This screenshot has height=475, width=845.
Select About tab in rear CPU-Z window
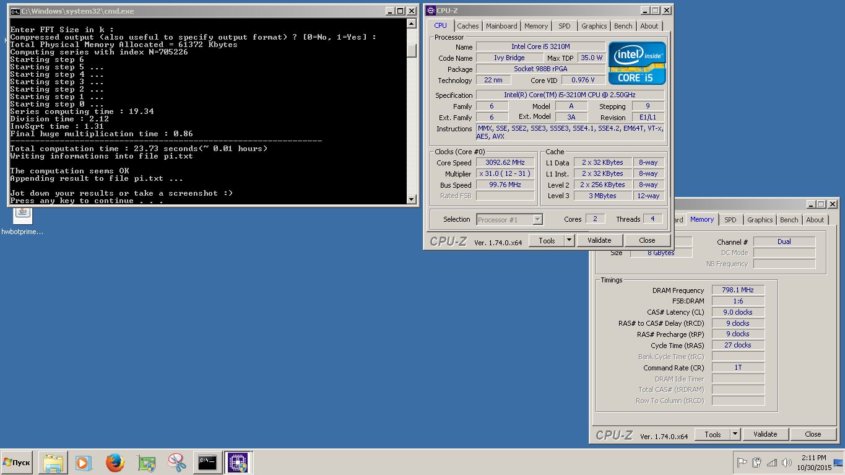[x=815, y=220]
